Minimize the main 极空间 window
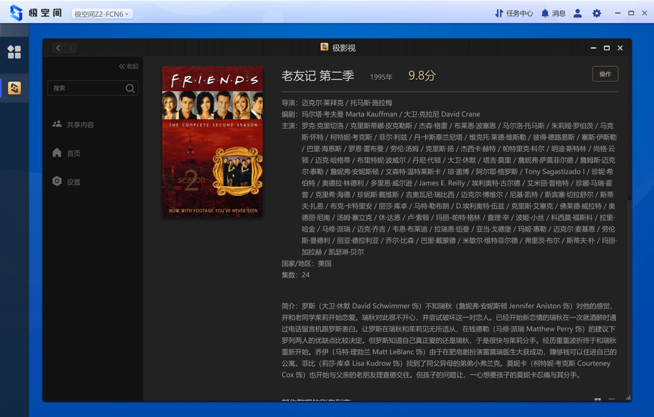Screen dimensions: 654x417 click(x=618, y=13)
